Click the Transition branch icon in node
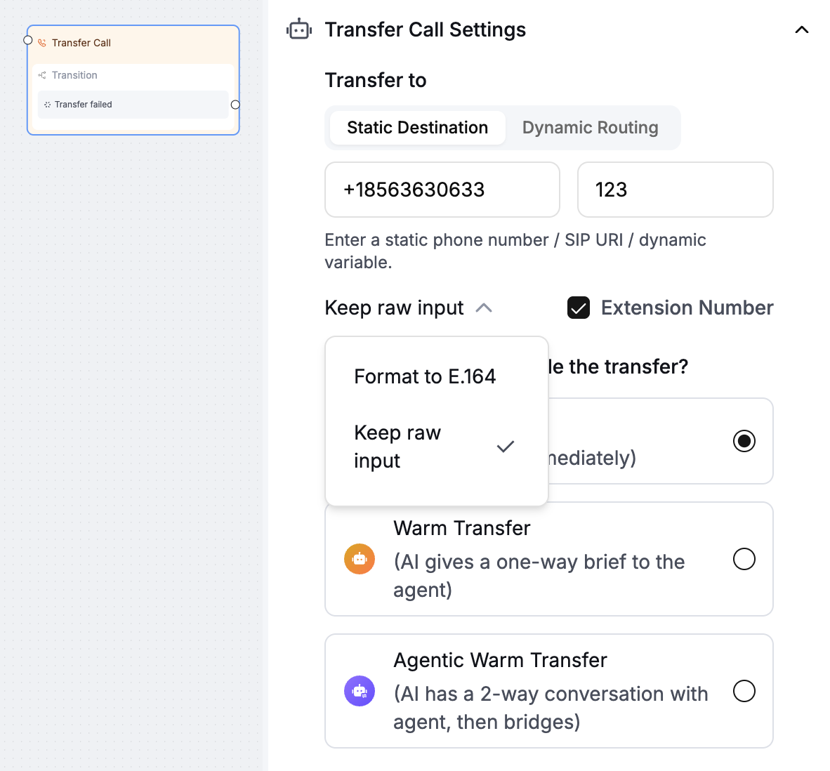The height and width of the screenshot is (771, 830). tap(42, 75)
